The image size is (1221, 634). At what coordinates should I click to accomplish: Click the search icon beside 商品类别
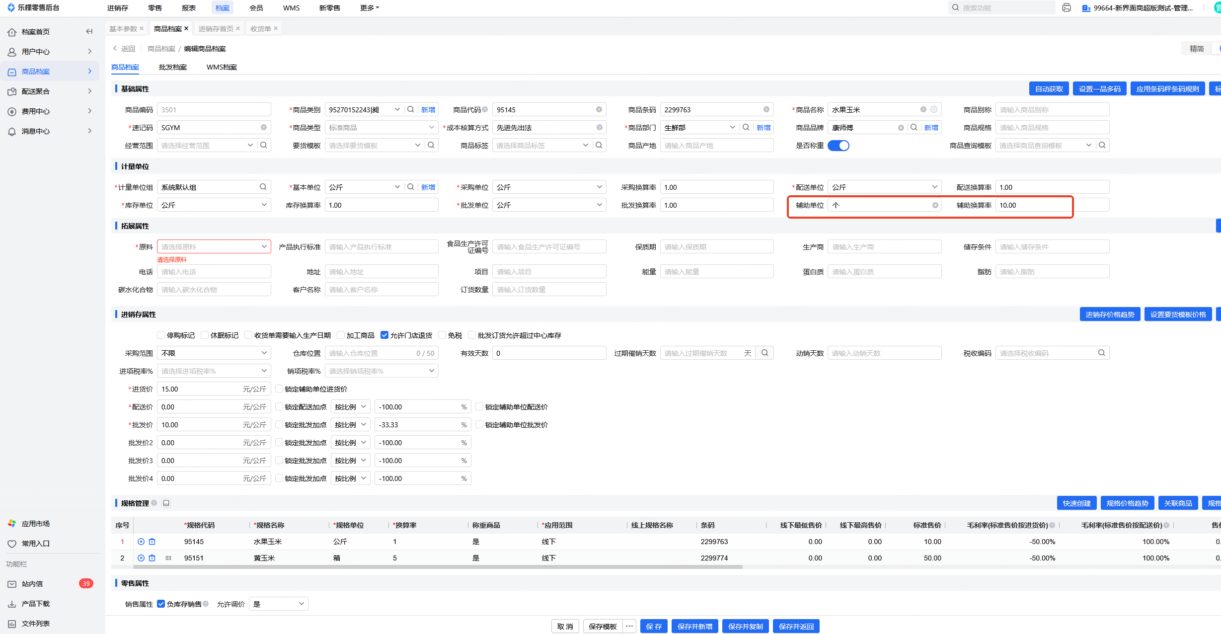[411, 110]
